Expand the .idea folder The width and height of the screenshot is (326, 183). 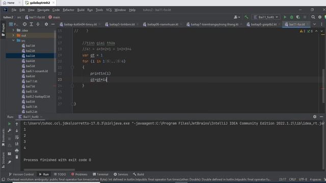click(x=14, y=30)
